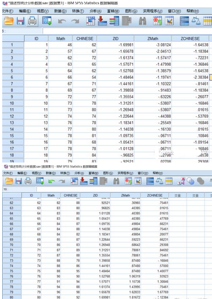This screenshot has height=299, width=212.
Task: Open the 分析(A) menu in top window
Action: coord(96,11)
